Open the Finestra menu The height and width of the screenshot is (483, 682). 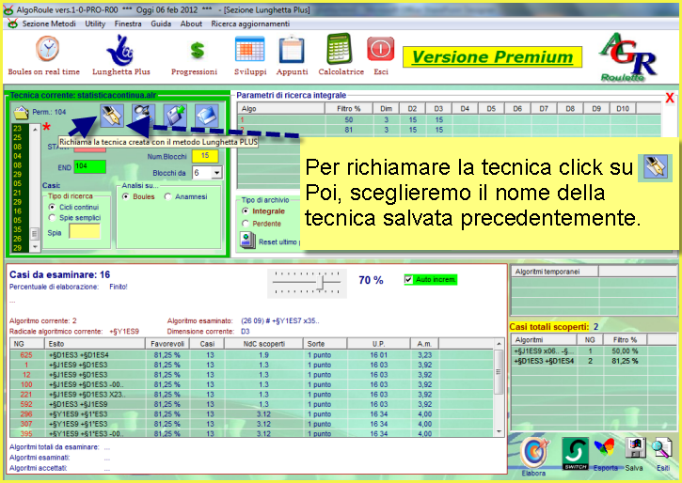coord(128,23)
